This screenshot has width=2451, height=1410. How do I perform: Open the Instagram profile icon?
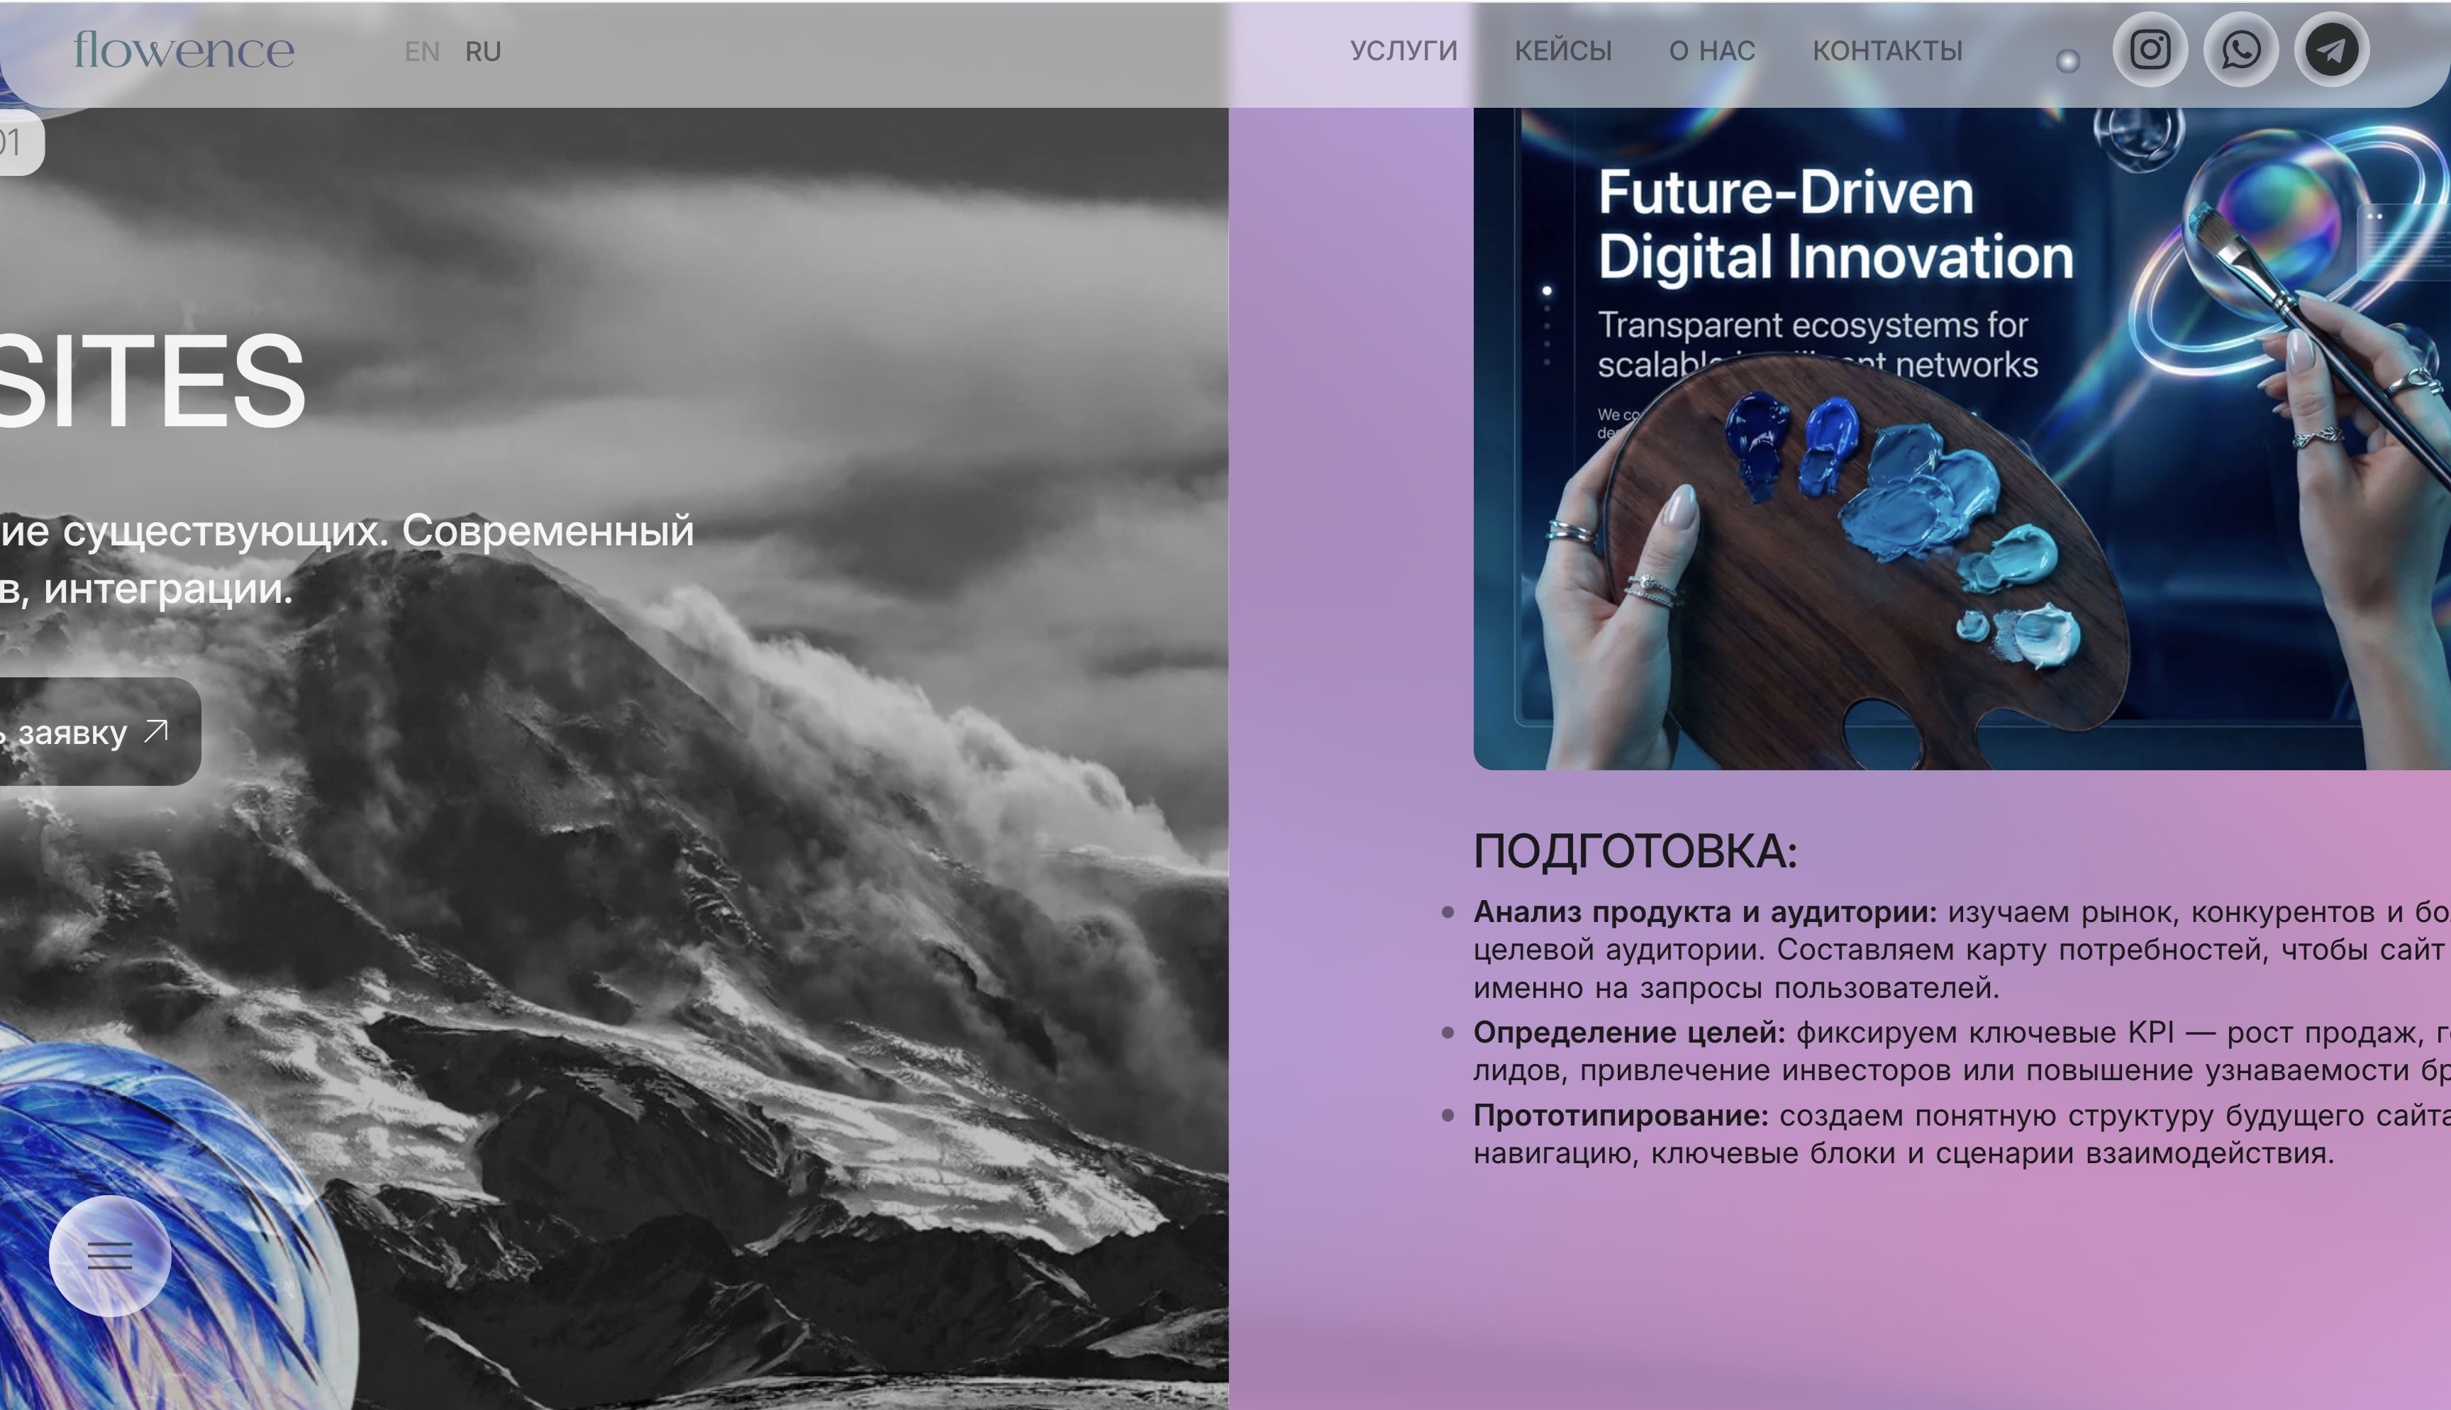[x=2150, y=50]
